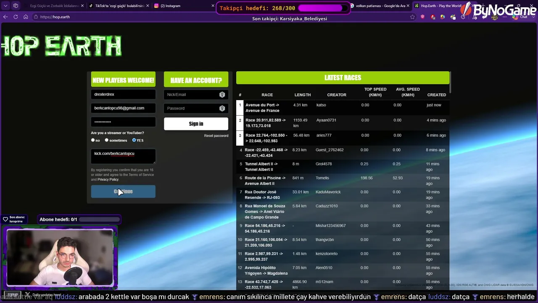The image size is (538, 303).
Task: Click the kick.com/berkcantopcu channel text box
Action: [123, 156]
